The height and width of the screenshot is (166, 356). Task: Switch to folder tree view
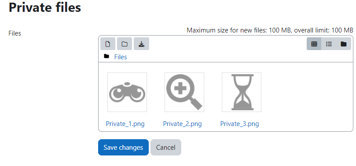344,44
